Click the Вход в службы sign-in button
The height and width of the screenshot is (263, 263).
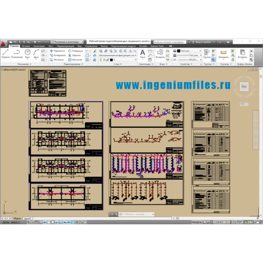[x=202, y=42]
